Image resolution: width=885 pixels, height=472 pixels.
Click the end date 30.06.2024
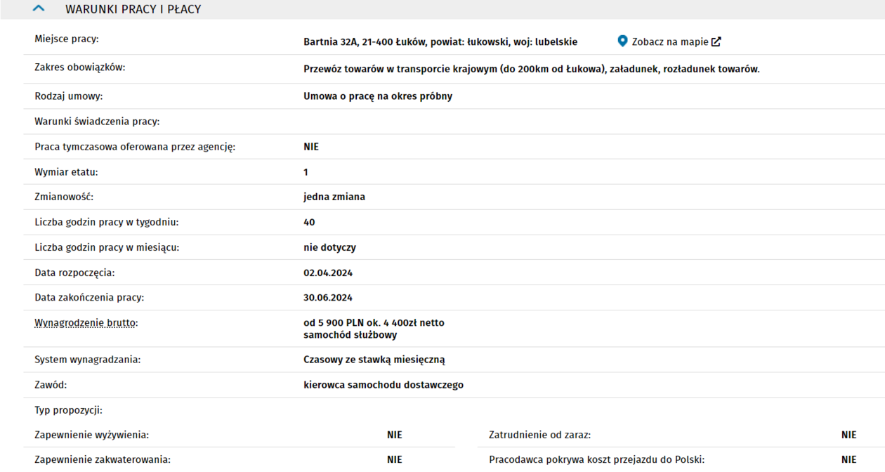coord(328,298)
